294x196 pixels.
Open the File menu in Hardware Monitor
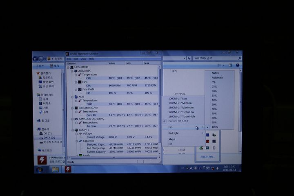click(69, 59)
